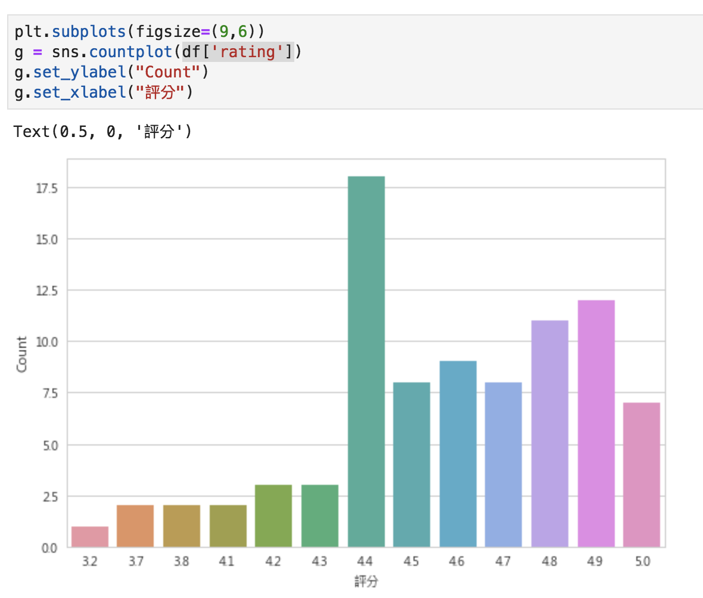Click the Count y-axis label
This screenshot has height=598, width=703.
21,354
